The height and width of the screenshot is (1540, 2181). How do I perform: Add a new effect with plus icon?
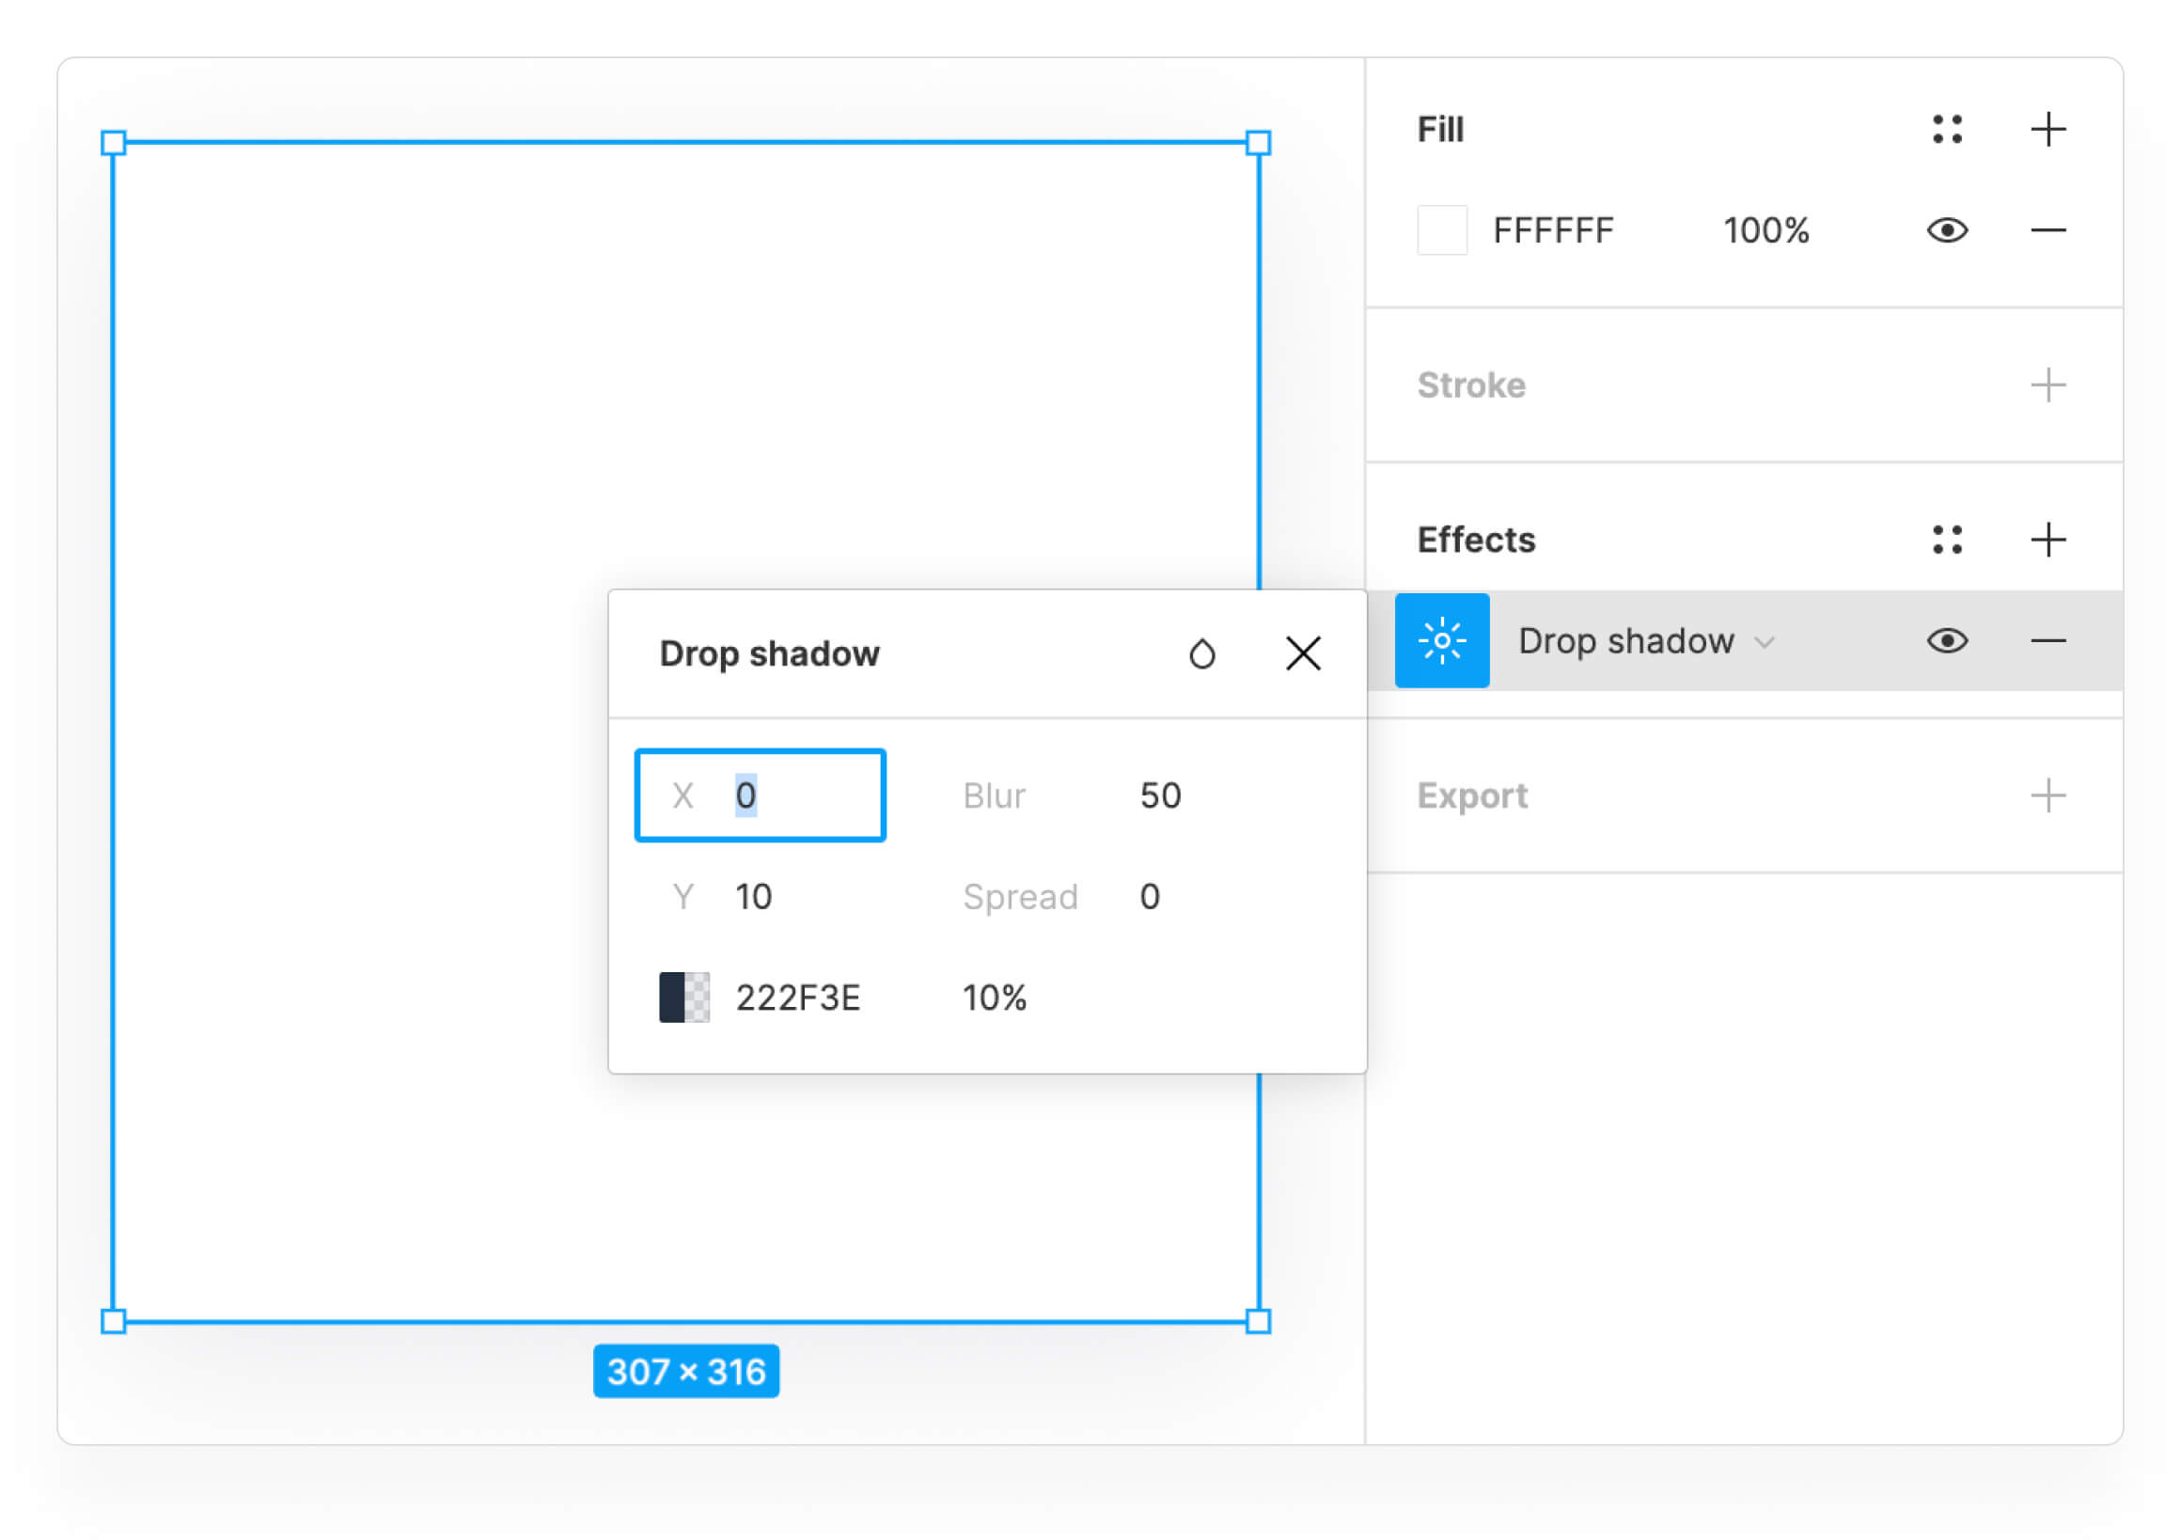pyautogui.click(x=2048, y=540)
